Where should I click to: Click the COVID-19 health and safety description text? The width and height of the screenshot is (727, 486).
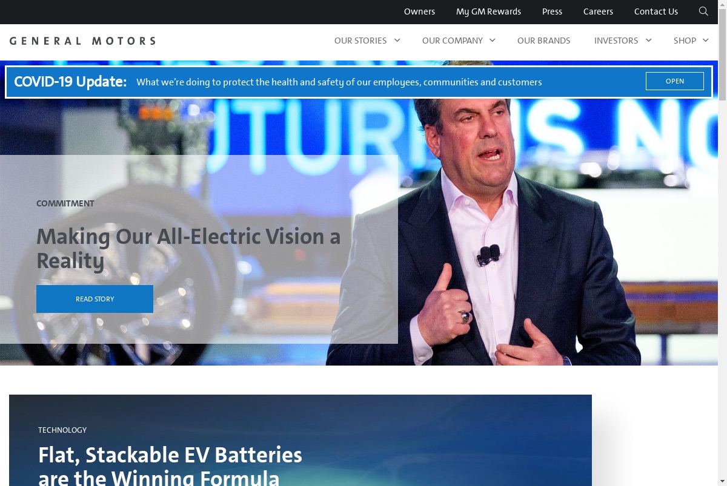point(339,82)
